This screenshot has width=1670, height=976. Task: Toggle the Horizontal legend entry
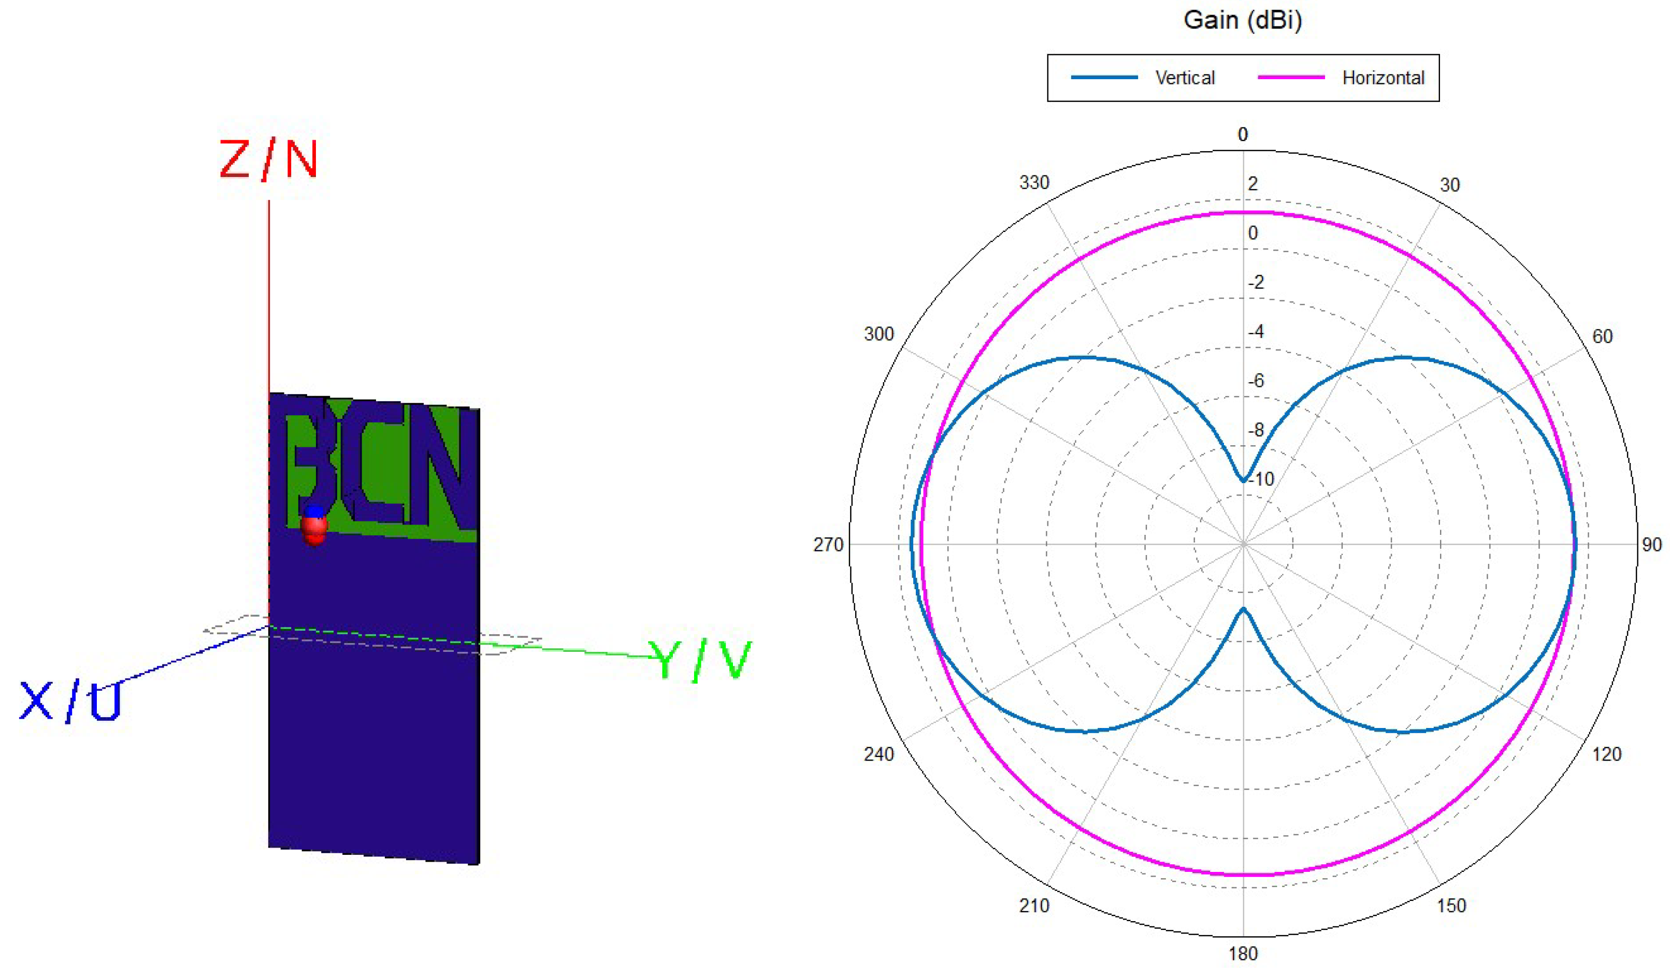click(1383, 78)
